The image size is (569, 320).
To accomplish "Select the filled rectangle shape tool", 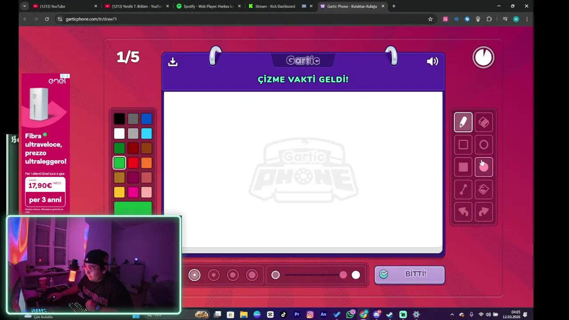I will 463,167.
